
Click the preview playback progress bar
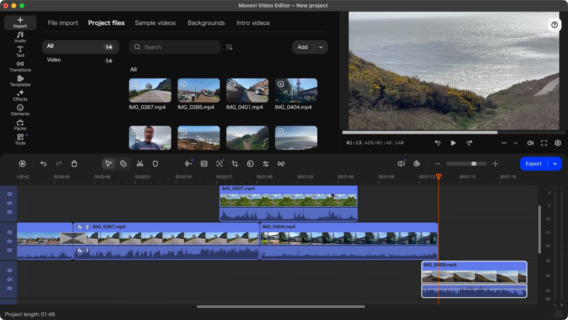pyautogui.click(x=454, y=133)
